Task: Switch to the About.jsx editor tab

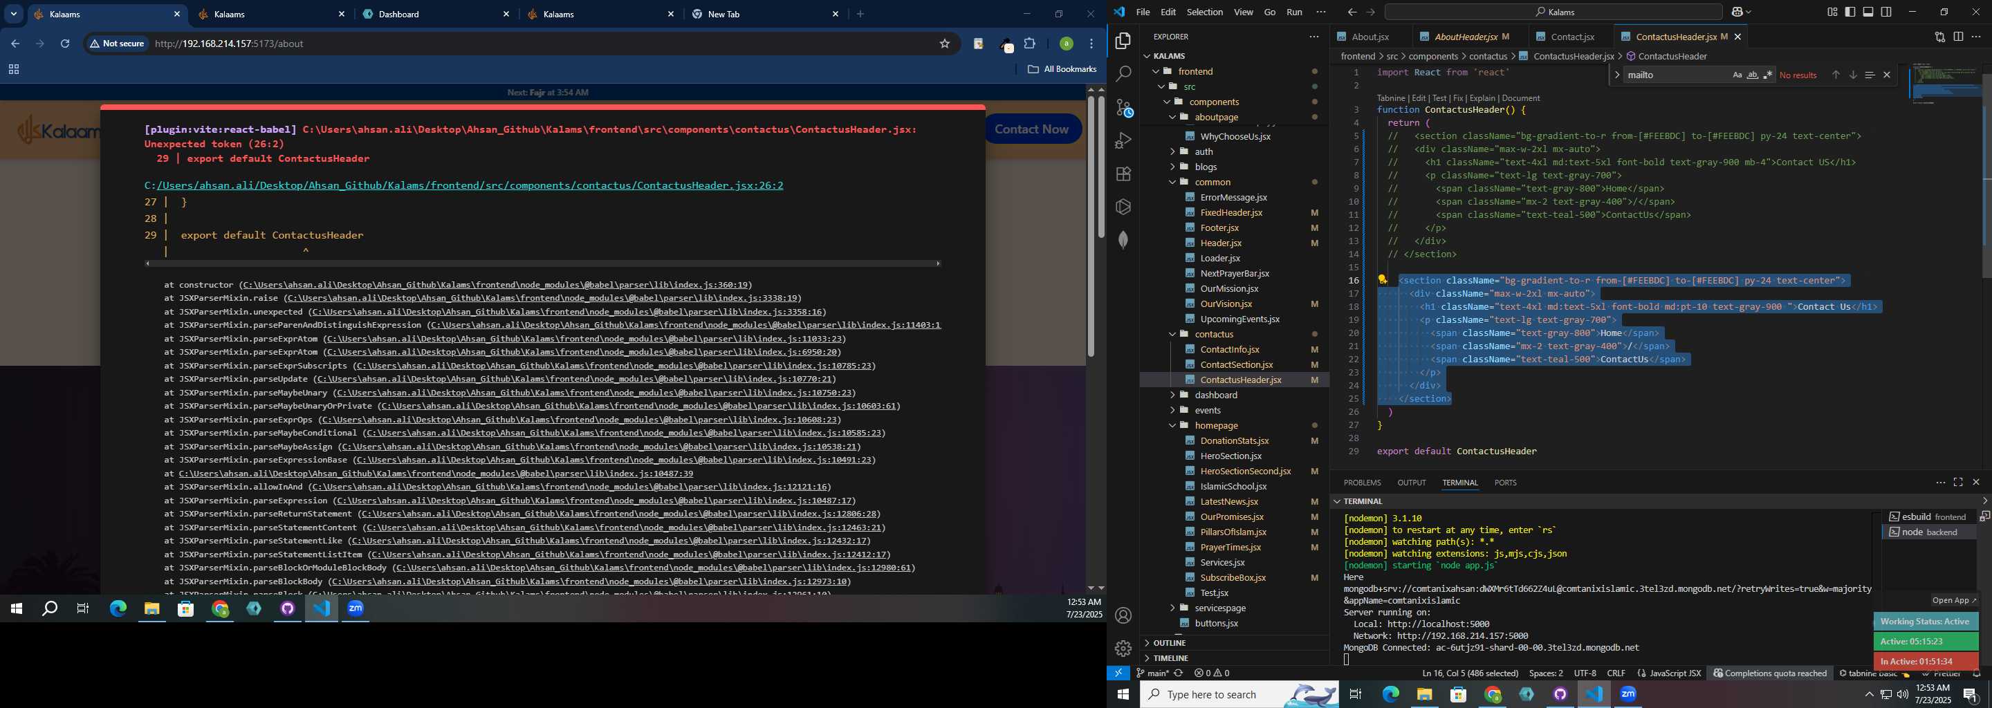Action: coord(1369,37)
